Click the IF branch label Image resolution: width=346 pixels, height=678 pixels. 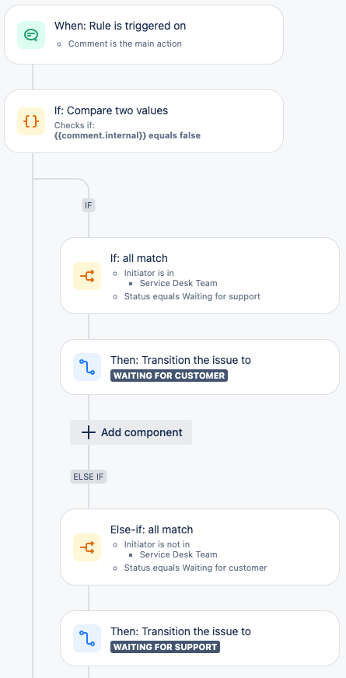coord(88,205)
